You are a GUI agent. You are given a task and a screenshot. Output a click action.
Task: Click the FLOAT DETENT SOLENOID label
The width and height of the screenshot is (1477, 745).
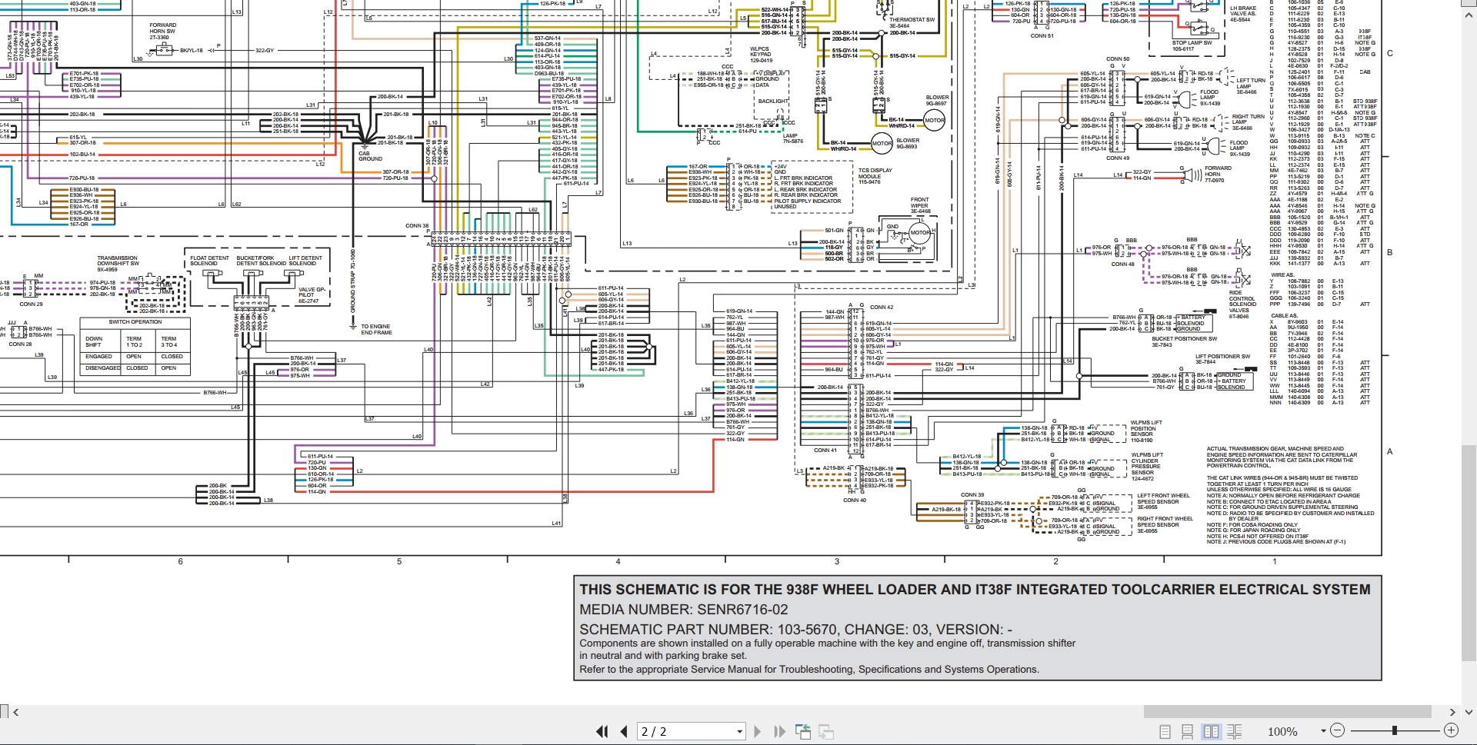coord(209,261)
